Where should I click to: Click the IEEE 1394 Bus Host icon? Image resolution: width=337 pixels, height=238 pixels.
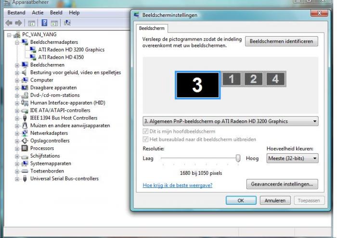tap(25, 118)
